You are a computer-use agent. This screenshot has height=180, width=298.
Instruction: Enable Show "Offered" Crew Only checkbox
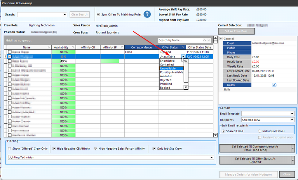coord(10,148)
